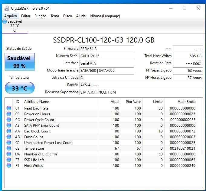The height and width of the screenshot is (191, 206).
Task: Select the C: drive tab with Saudável status
Action: click(15, 26)
